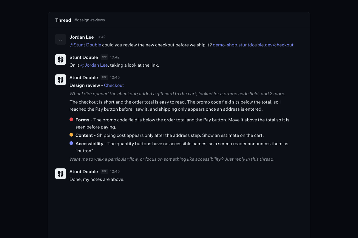Click 'Done, my notes are above.' message
358x238 pixels.
coord(97,179)
